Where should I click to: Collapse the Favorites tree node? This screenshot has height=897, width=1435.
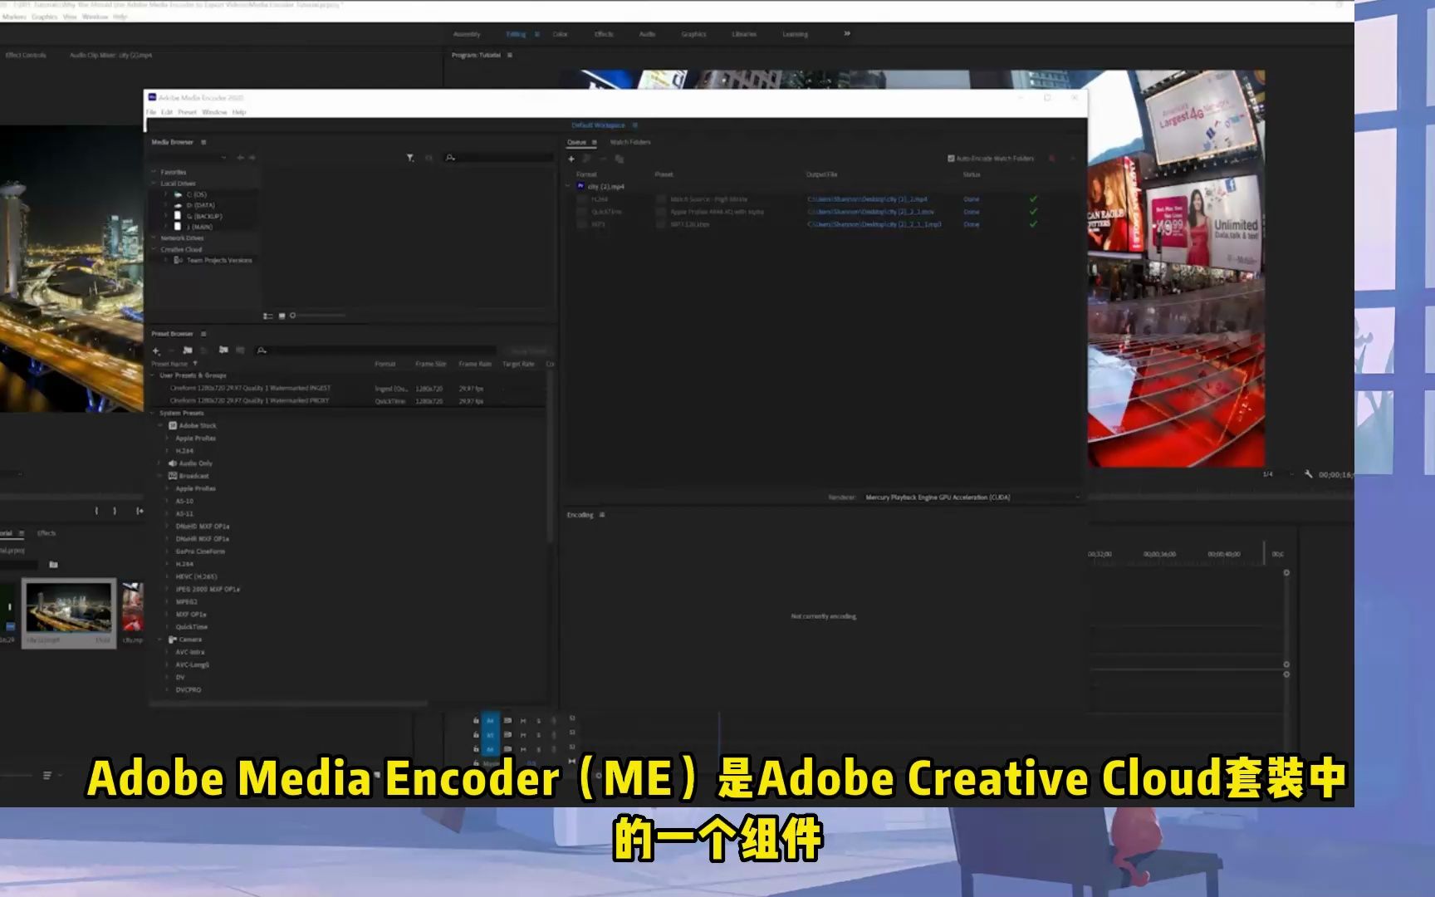coord(154,172)
